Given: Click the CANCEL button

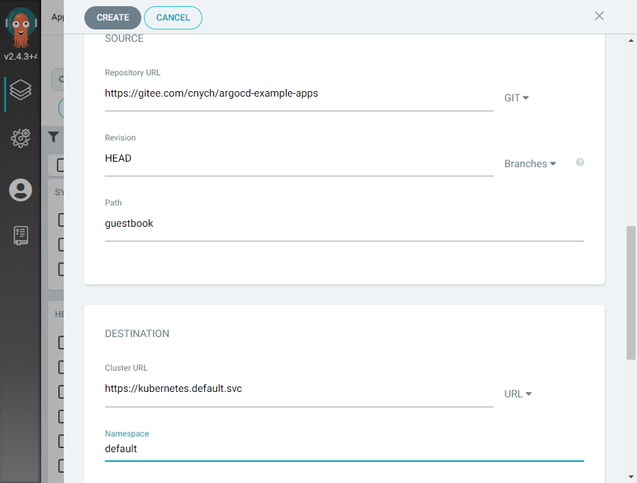Looking at the screenshot, I should point(173,18).
